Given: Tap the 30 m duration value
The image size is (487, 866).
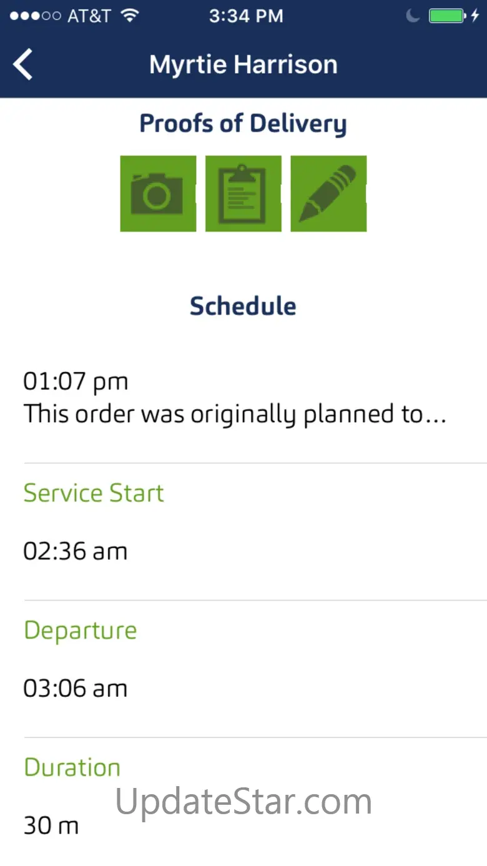Looking at the screenshot, I should pos(51,826).
